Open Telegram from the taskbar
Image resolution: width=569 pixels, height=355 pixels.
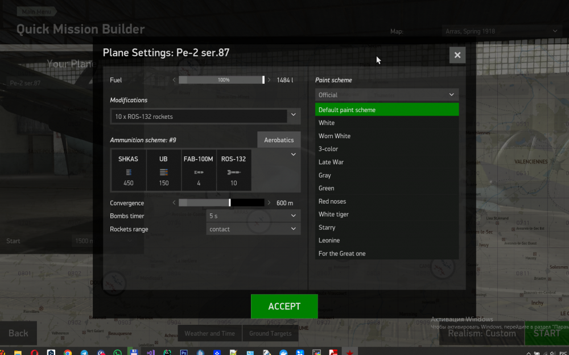coord(84,353)
